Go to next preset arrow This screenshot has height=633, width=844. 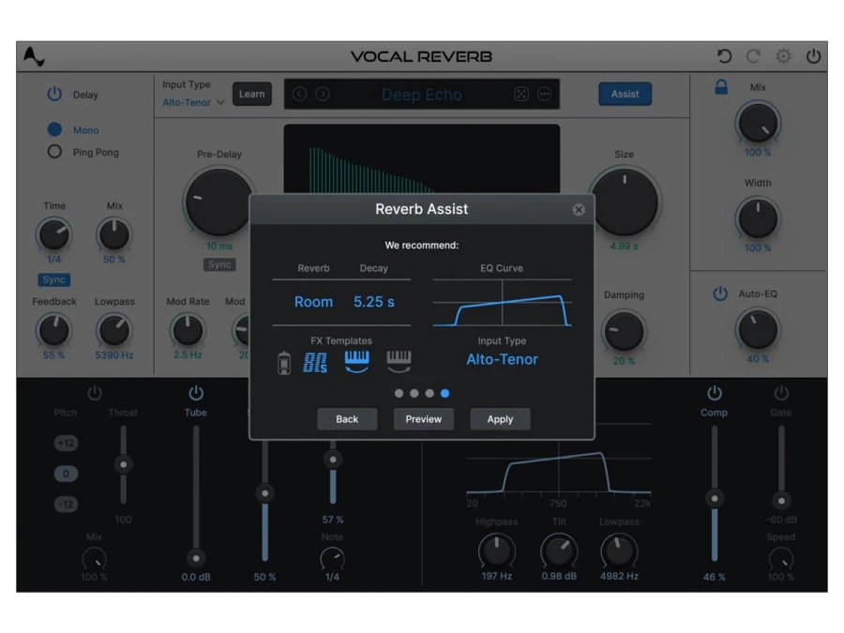[323, 94]
